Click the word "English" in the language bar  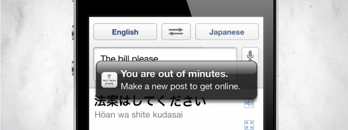tap(125, 32)
